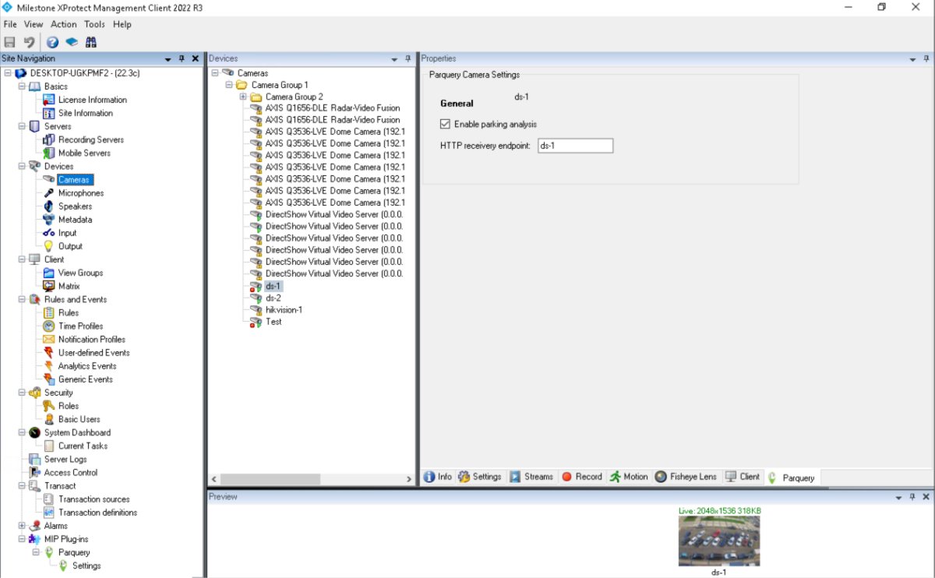
Task: Switch to the Fisheye Lens tab
Action: click(686, 477)
